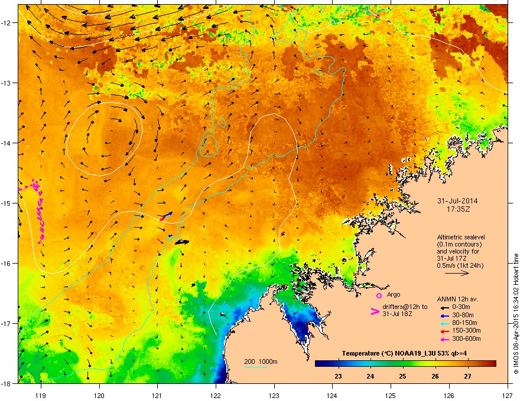The width and height of the screenshot is (520, 401).
Task: Click the 'Argo' legend label
Action: 394,294
